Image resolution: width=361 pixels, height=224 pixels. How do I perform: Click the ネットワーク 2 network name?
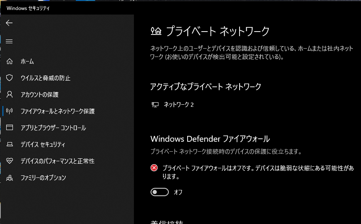179,105
